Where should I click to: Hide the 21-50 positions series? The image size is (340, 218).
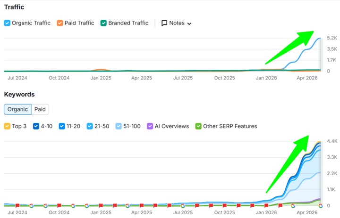tap(90, 126)
